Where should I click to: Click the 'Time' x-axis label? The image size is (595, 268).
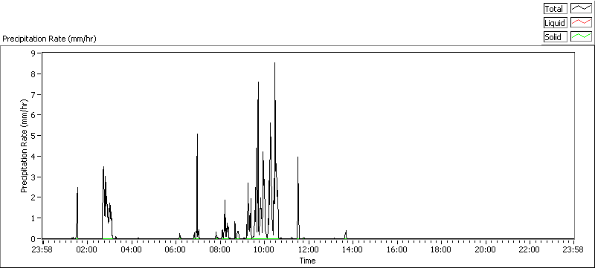coord(307,261)
